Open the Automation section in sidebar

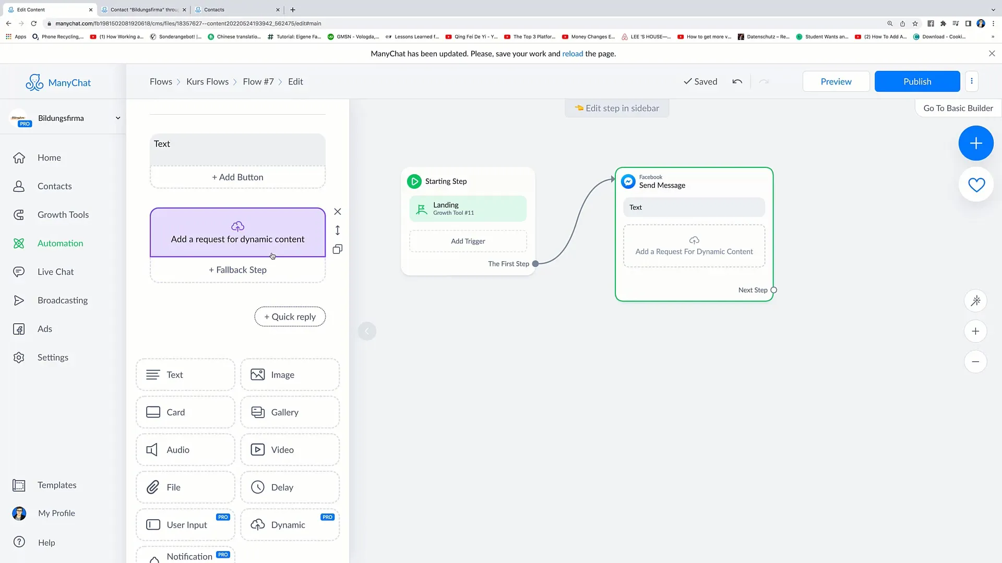click(x=61, y=242)
